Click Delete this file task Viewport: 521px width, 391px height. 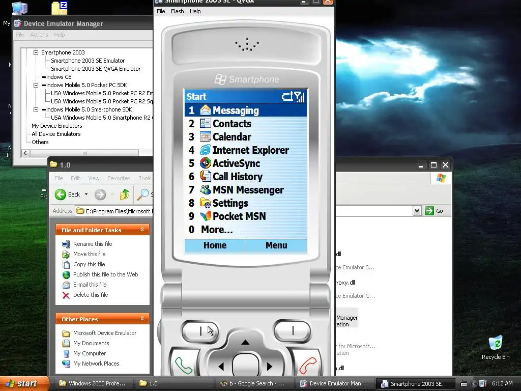[x=91, y=295]
